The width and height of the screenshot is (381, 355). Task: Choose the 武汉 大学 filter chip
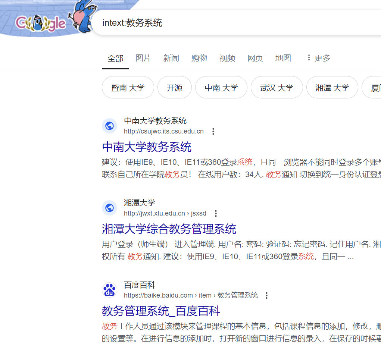click(x=277, y=88)
